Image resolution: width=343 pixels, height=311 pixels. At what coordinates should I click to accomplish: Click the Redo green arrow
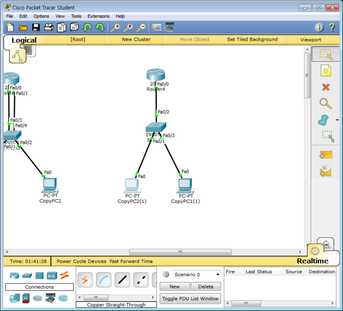(x=100, y=27)
